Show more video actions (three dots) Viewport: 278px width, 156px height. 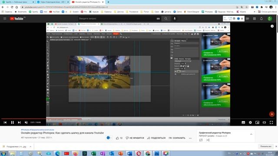pos(190,138)
